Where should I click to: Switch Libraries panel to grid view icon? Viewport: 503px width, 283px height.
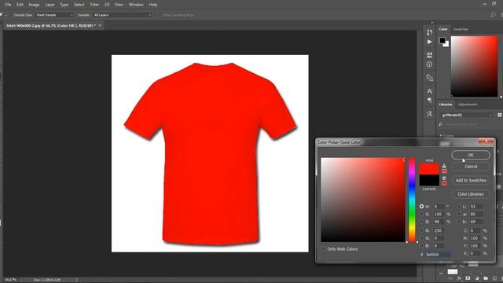[500, 115]
